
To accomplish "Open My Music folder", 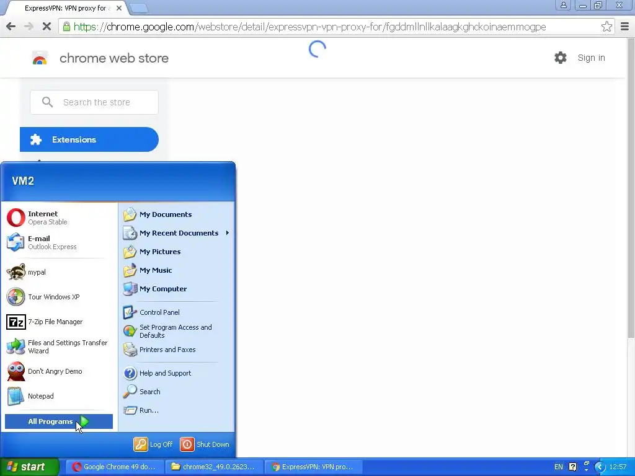I will (177, 270).
